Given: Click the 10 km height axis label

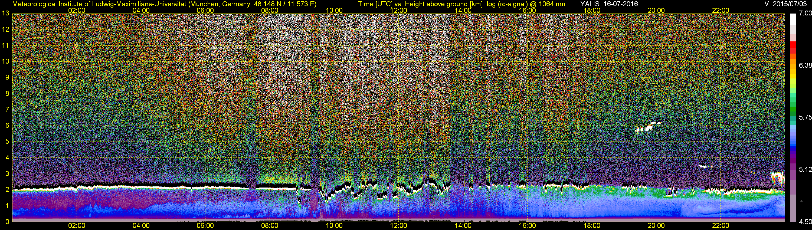Looking at the screenshot, I should point(6,61).
